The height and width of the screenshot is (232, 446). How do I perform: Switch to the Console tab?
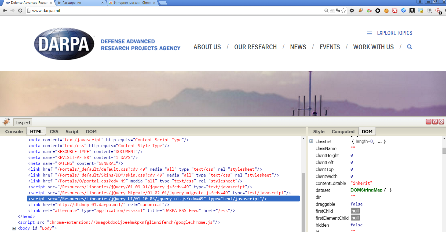tap(14, 132)
